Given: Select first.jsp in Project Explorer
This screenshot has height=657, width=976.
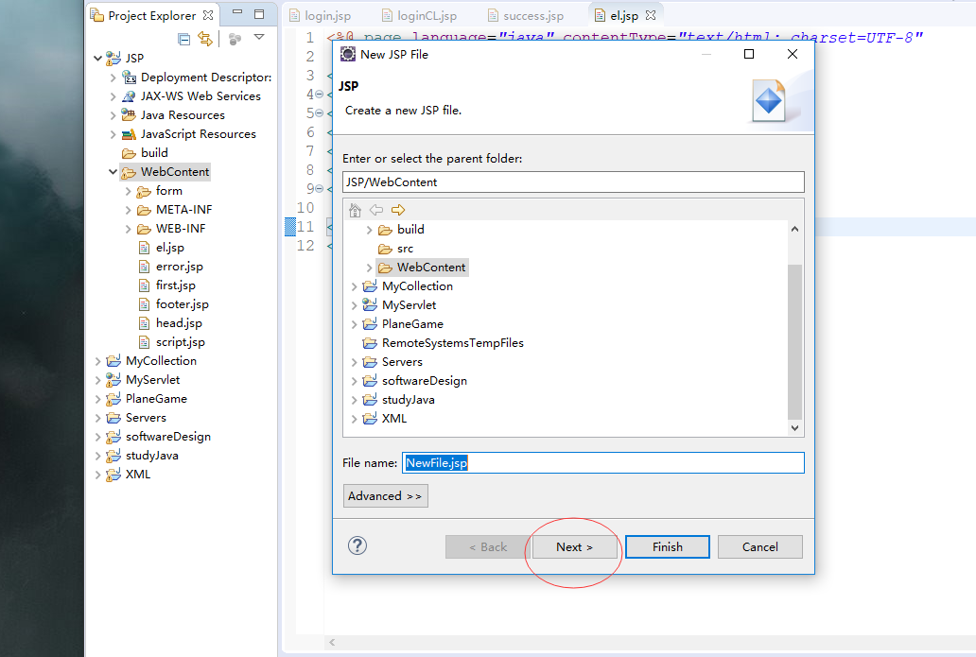Looking at the screenshot, I should 176,285.
